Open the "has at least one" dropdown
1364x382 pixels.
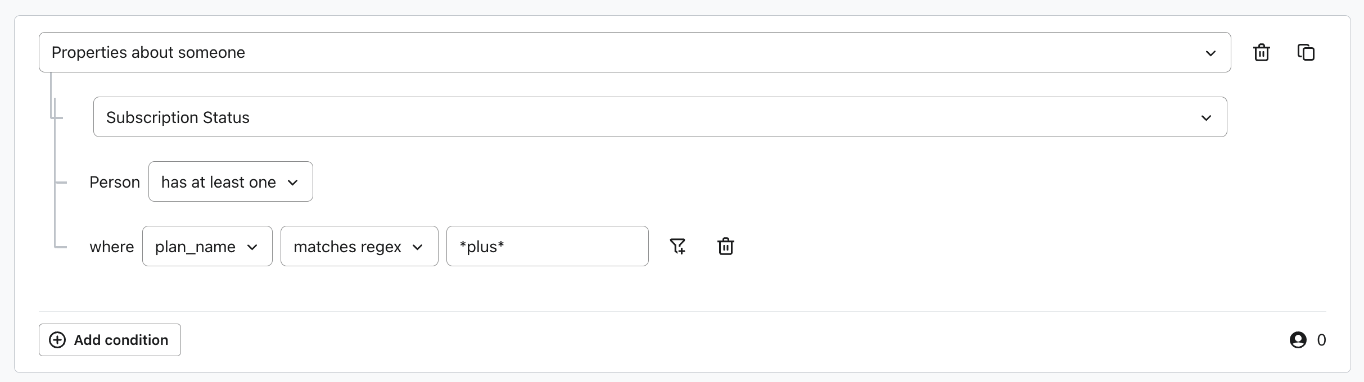tap(230, 181)
